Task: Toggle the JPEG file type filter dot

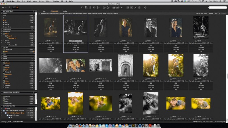Action: (x=34, y=51)
